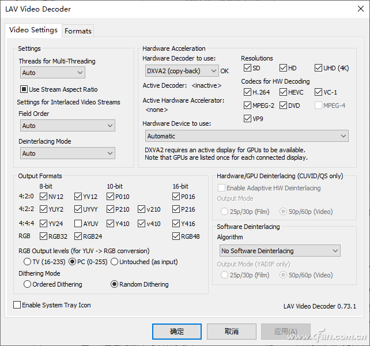The width and height of the screenshot is (370, 346).
Task: Open Hardware Decoder to use dropdown
Action: 182,71
